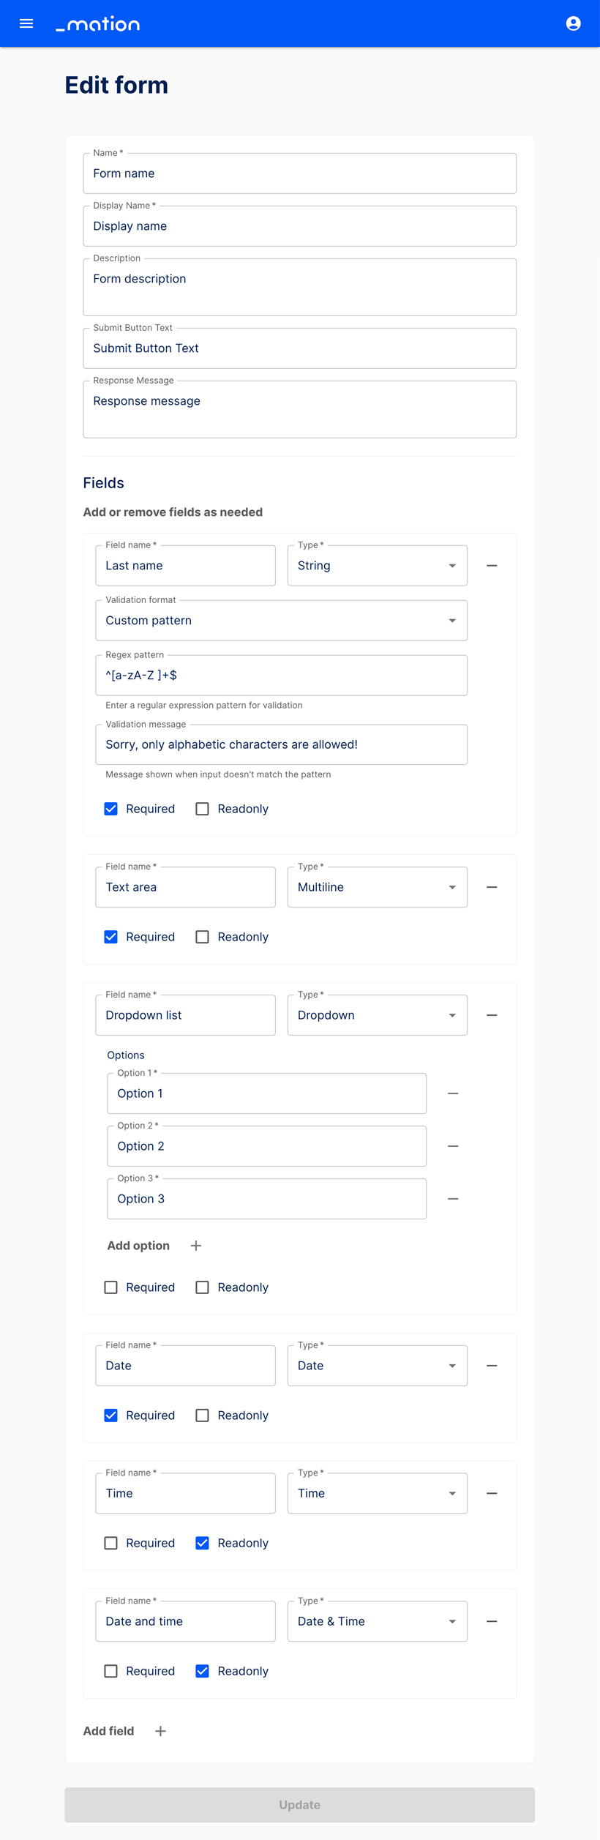This screenshot has width=600, height=1840.
Task: Enable Readonly for Last name field
Action: pos(202,809)
